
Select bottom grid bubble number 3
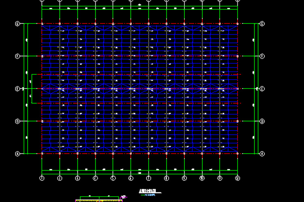click(x=77, y=177)
